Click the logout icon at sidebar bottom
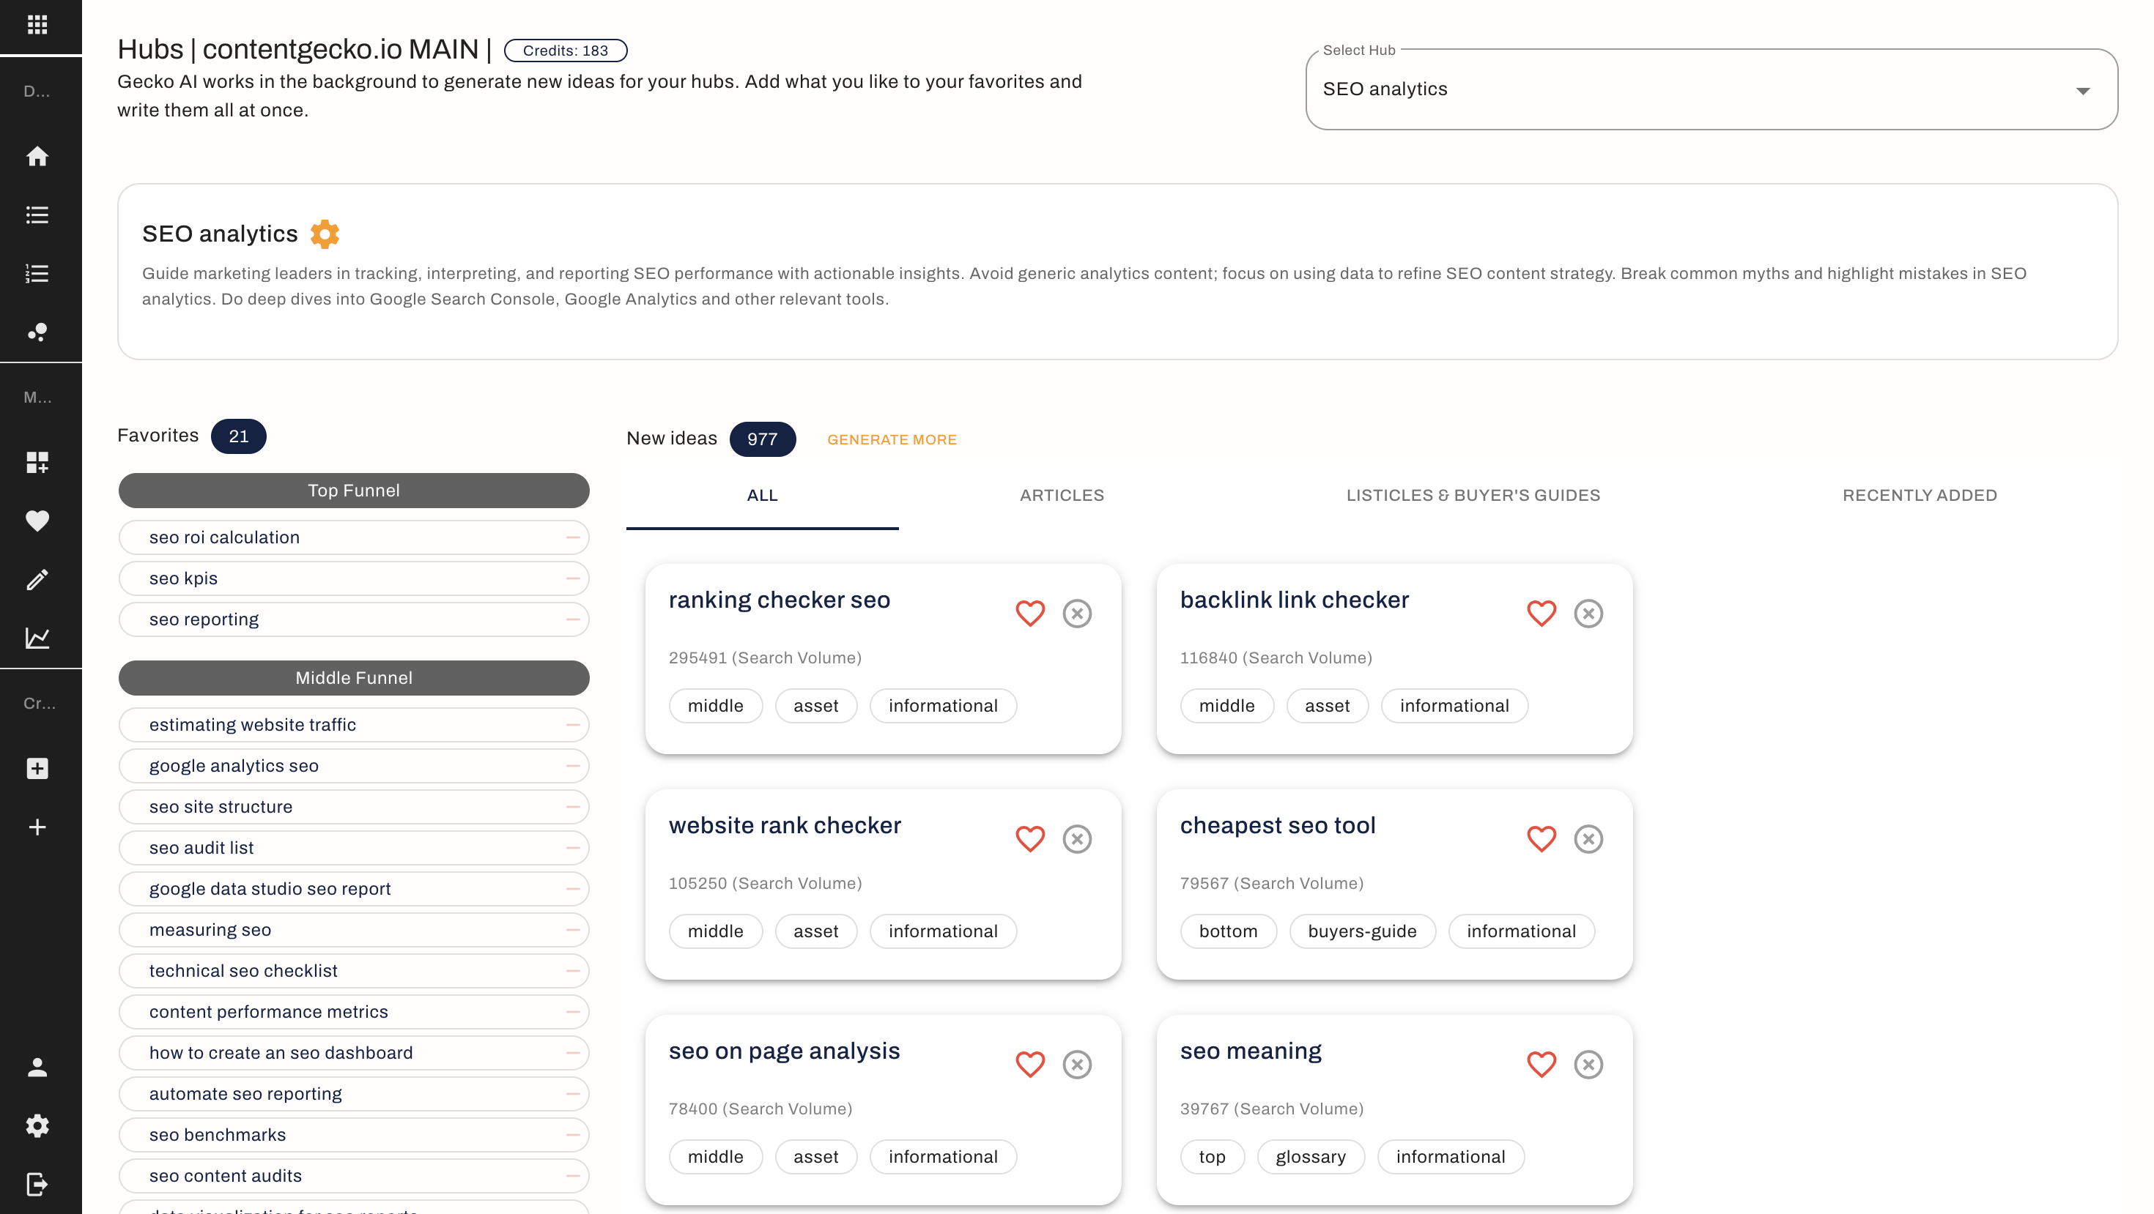 (x=37, y=1184)
